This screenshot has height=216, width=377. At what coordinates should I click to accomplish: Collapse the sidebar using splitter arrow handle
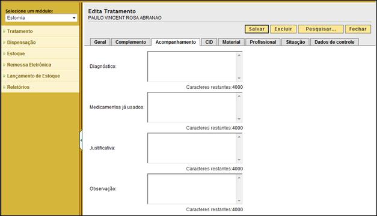tap(81, 140)
